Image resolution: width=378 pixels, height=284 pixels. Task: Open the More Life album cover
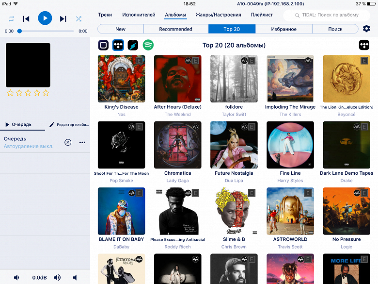tap(346, 269)
